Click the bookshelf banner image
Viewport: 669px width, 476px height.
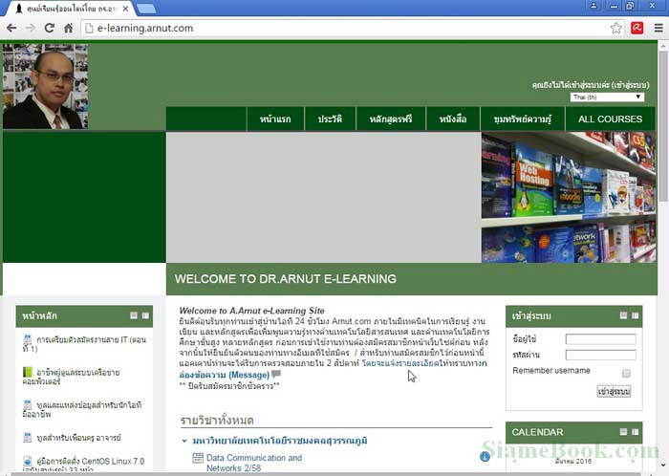point(569,197)
